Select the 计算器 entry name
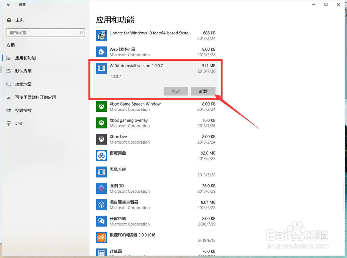This screenshot has width=347, height=258. [x=116, y=251]
